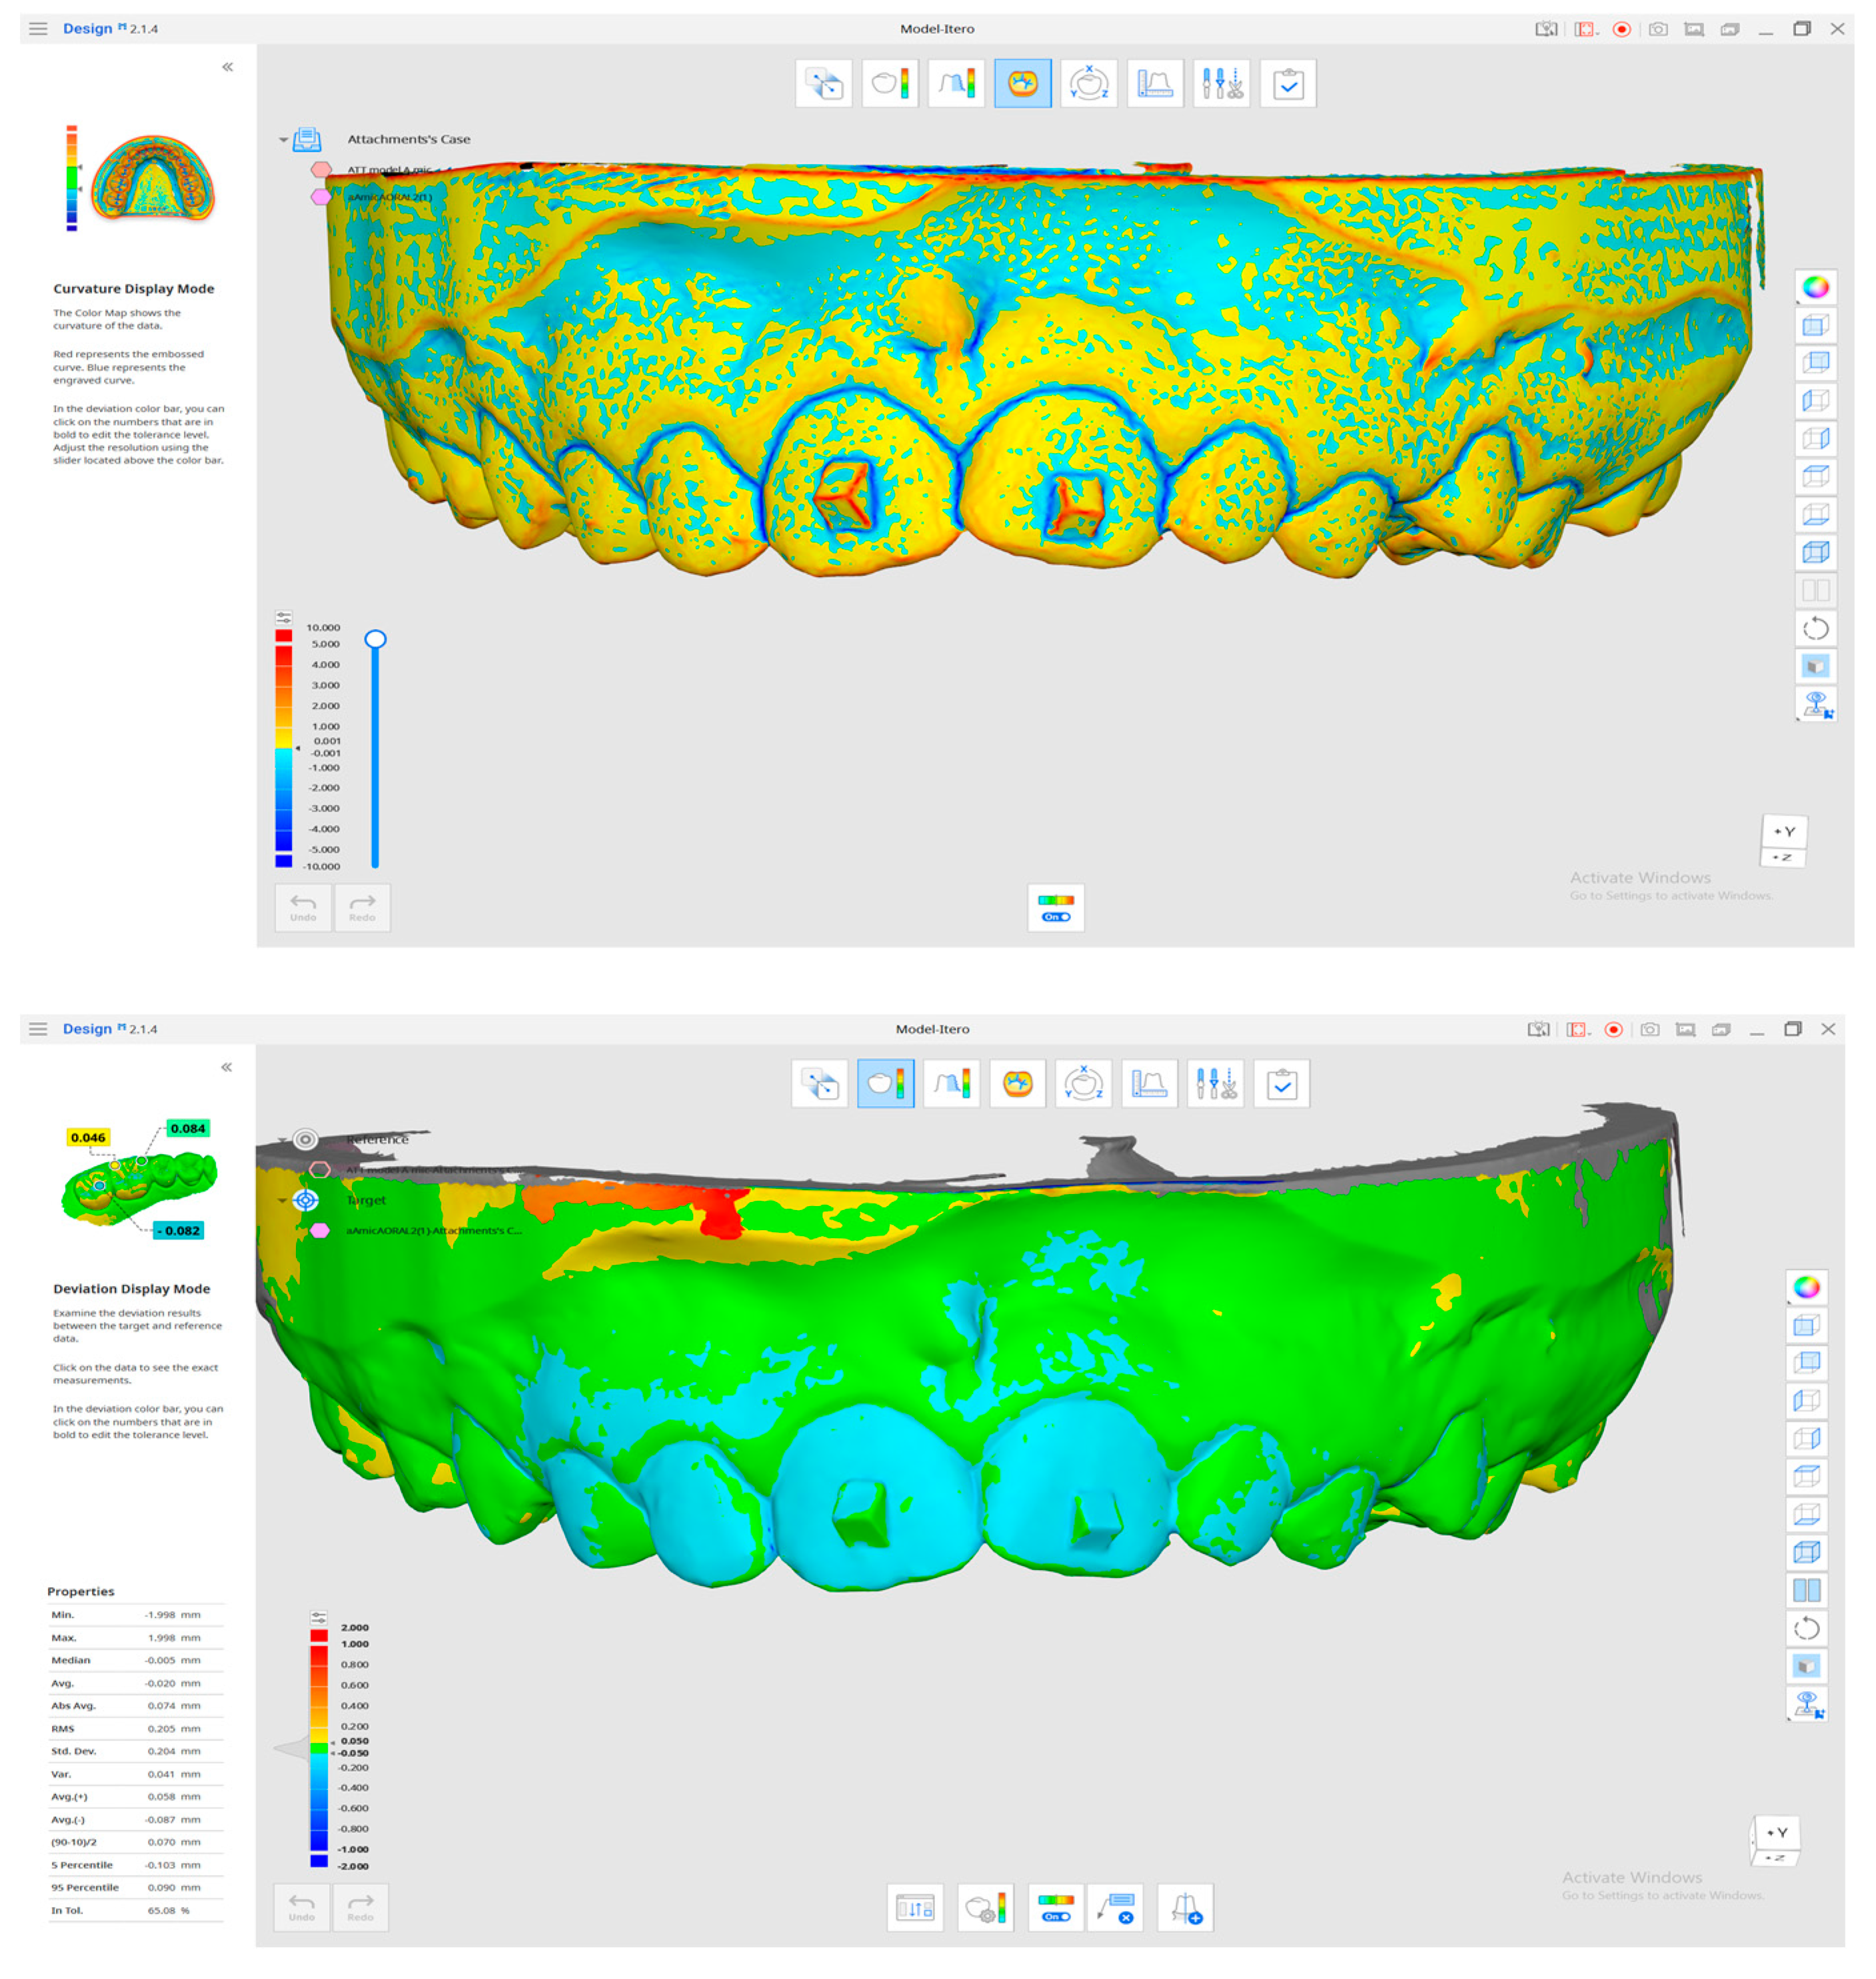Toggle visibility of AmicAORAL2(1) in top window tree

[320, 197]
